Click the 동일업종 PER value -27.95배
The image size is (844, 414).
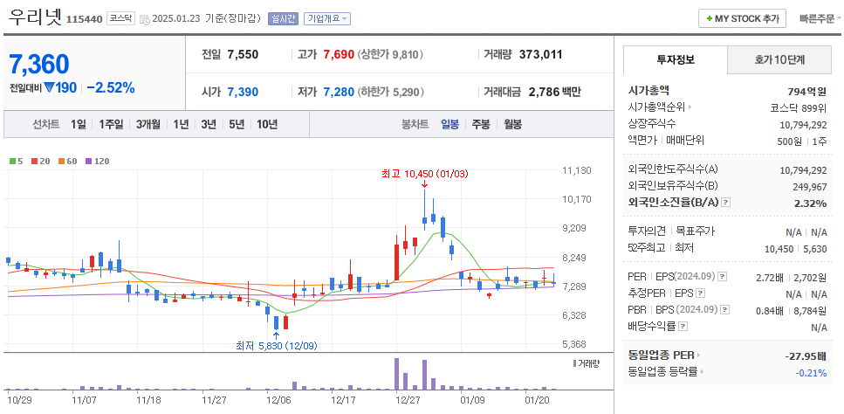tap(806, 355)
